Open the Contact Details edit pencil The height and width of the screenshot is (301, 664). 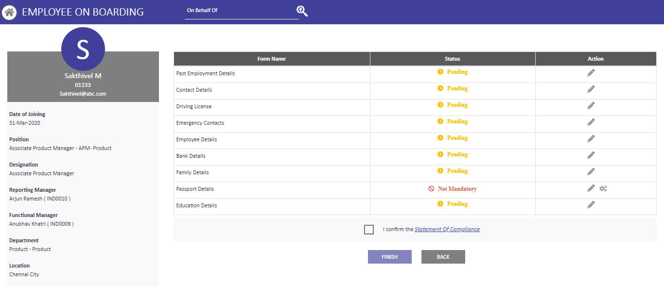tap(591, 89)
